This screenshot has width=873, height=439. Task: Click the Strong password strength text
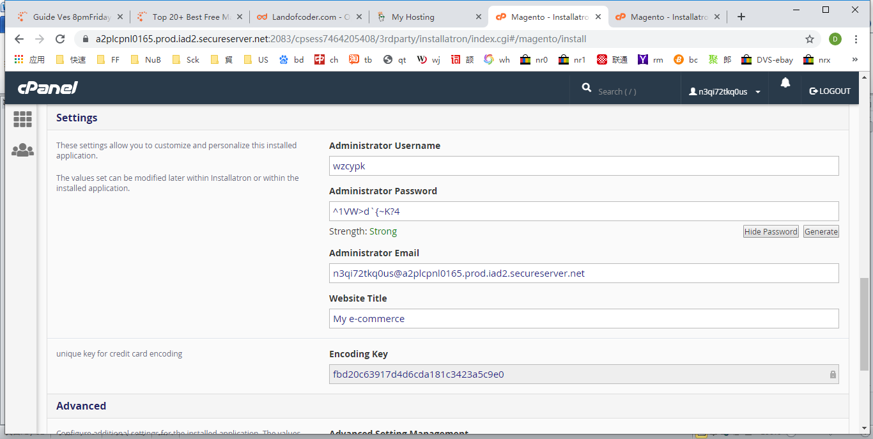pos(383,231)
